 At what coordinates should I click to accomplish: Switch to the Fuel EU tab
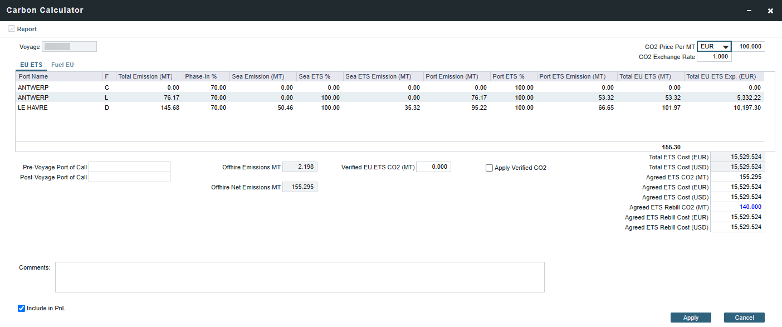coord(62,65)
